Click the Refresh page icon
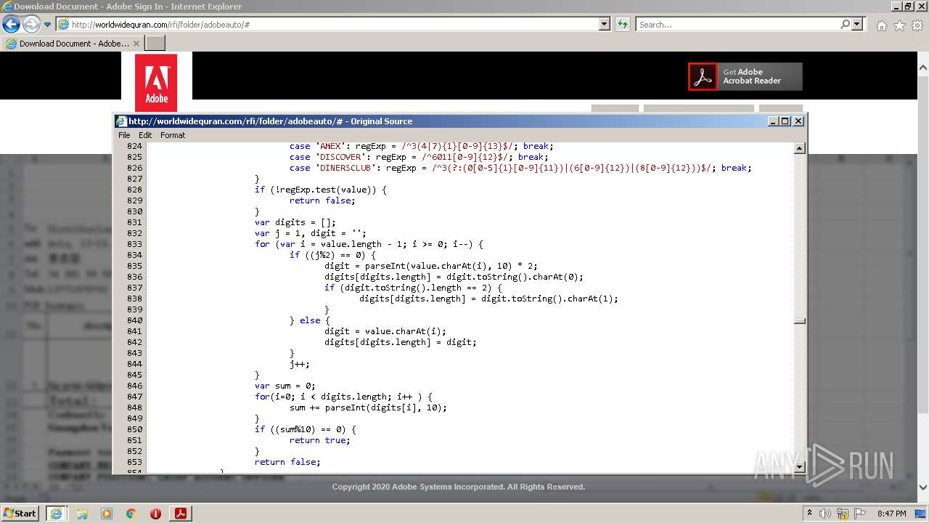Screen dimensions: 929x523 [x=623, y=25]
